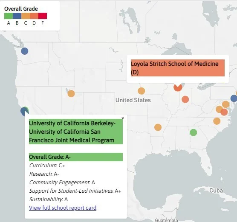Click the Loyola Stritch School of Medicine tooltip
Image resolution: width=237 pixels, height=222 pixels.
pos(178,68)
